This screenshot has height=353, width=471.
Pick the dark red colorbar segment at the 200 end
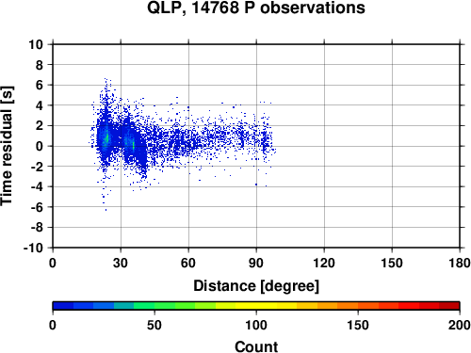(x=449, y=306)
